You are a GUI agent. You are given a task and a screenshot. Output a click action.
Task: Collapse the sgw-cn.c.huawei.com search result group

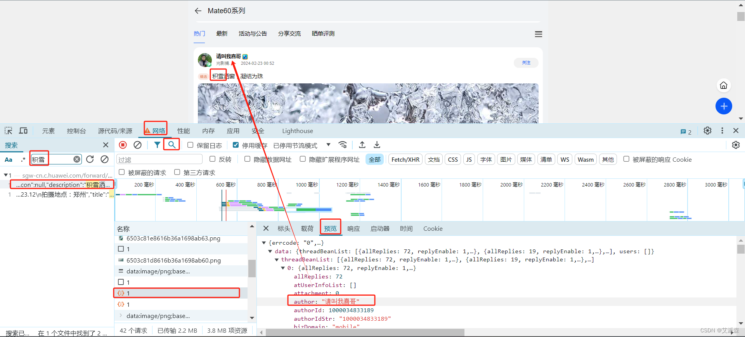(6, 175)
